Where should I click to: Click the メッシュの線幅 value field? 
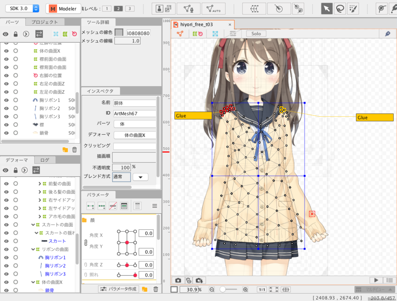pyautogui.click(x=127, y=41)
